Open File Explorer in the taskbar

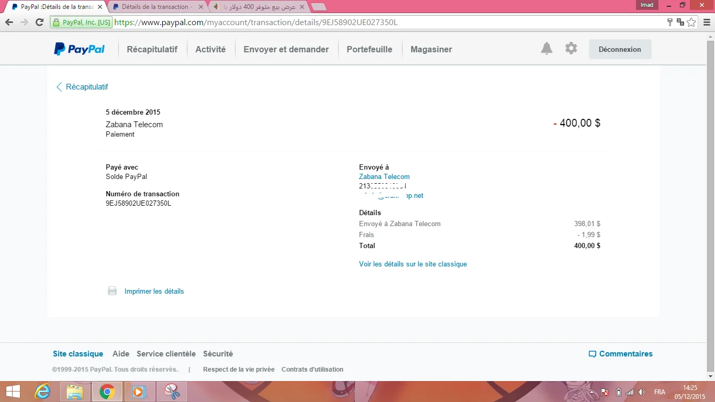(75, 392)
